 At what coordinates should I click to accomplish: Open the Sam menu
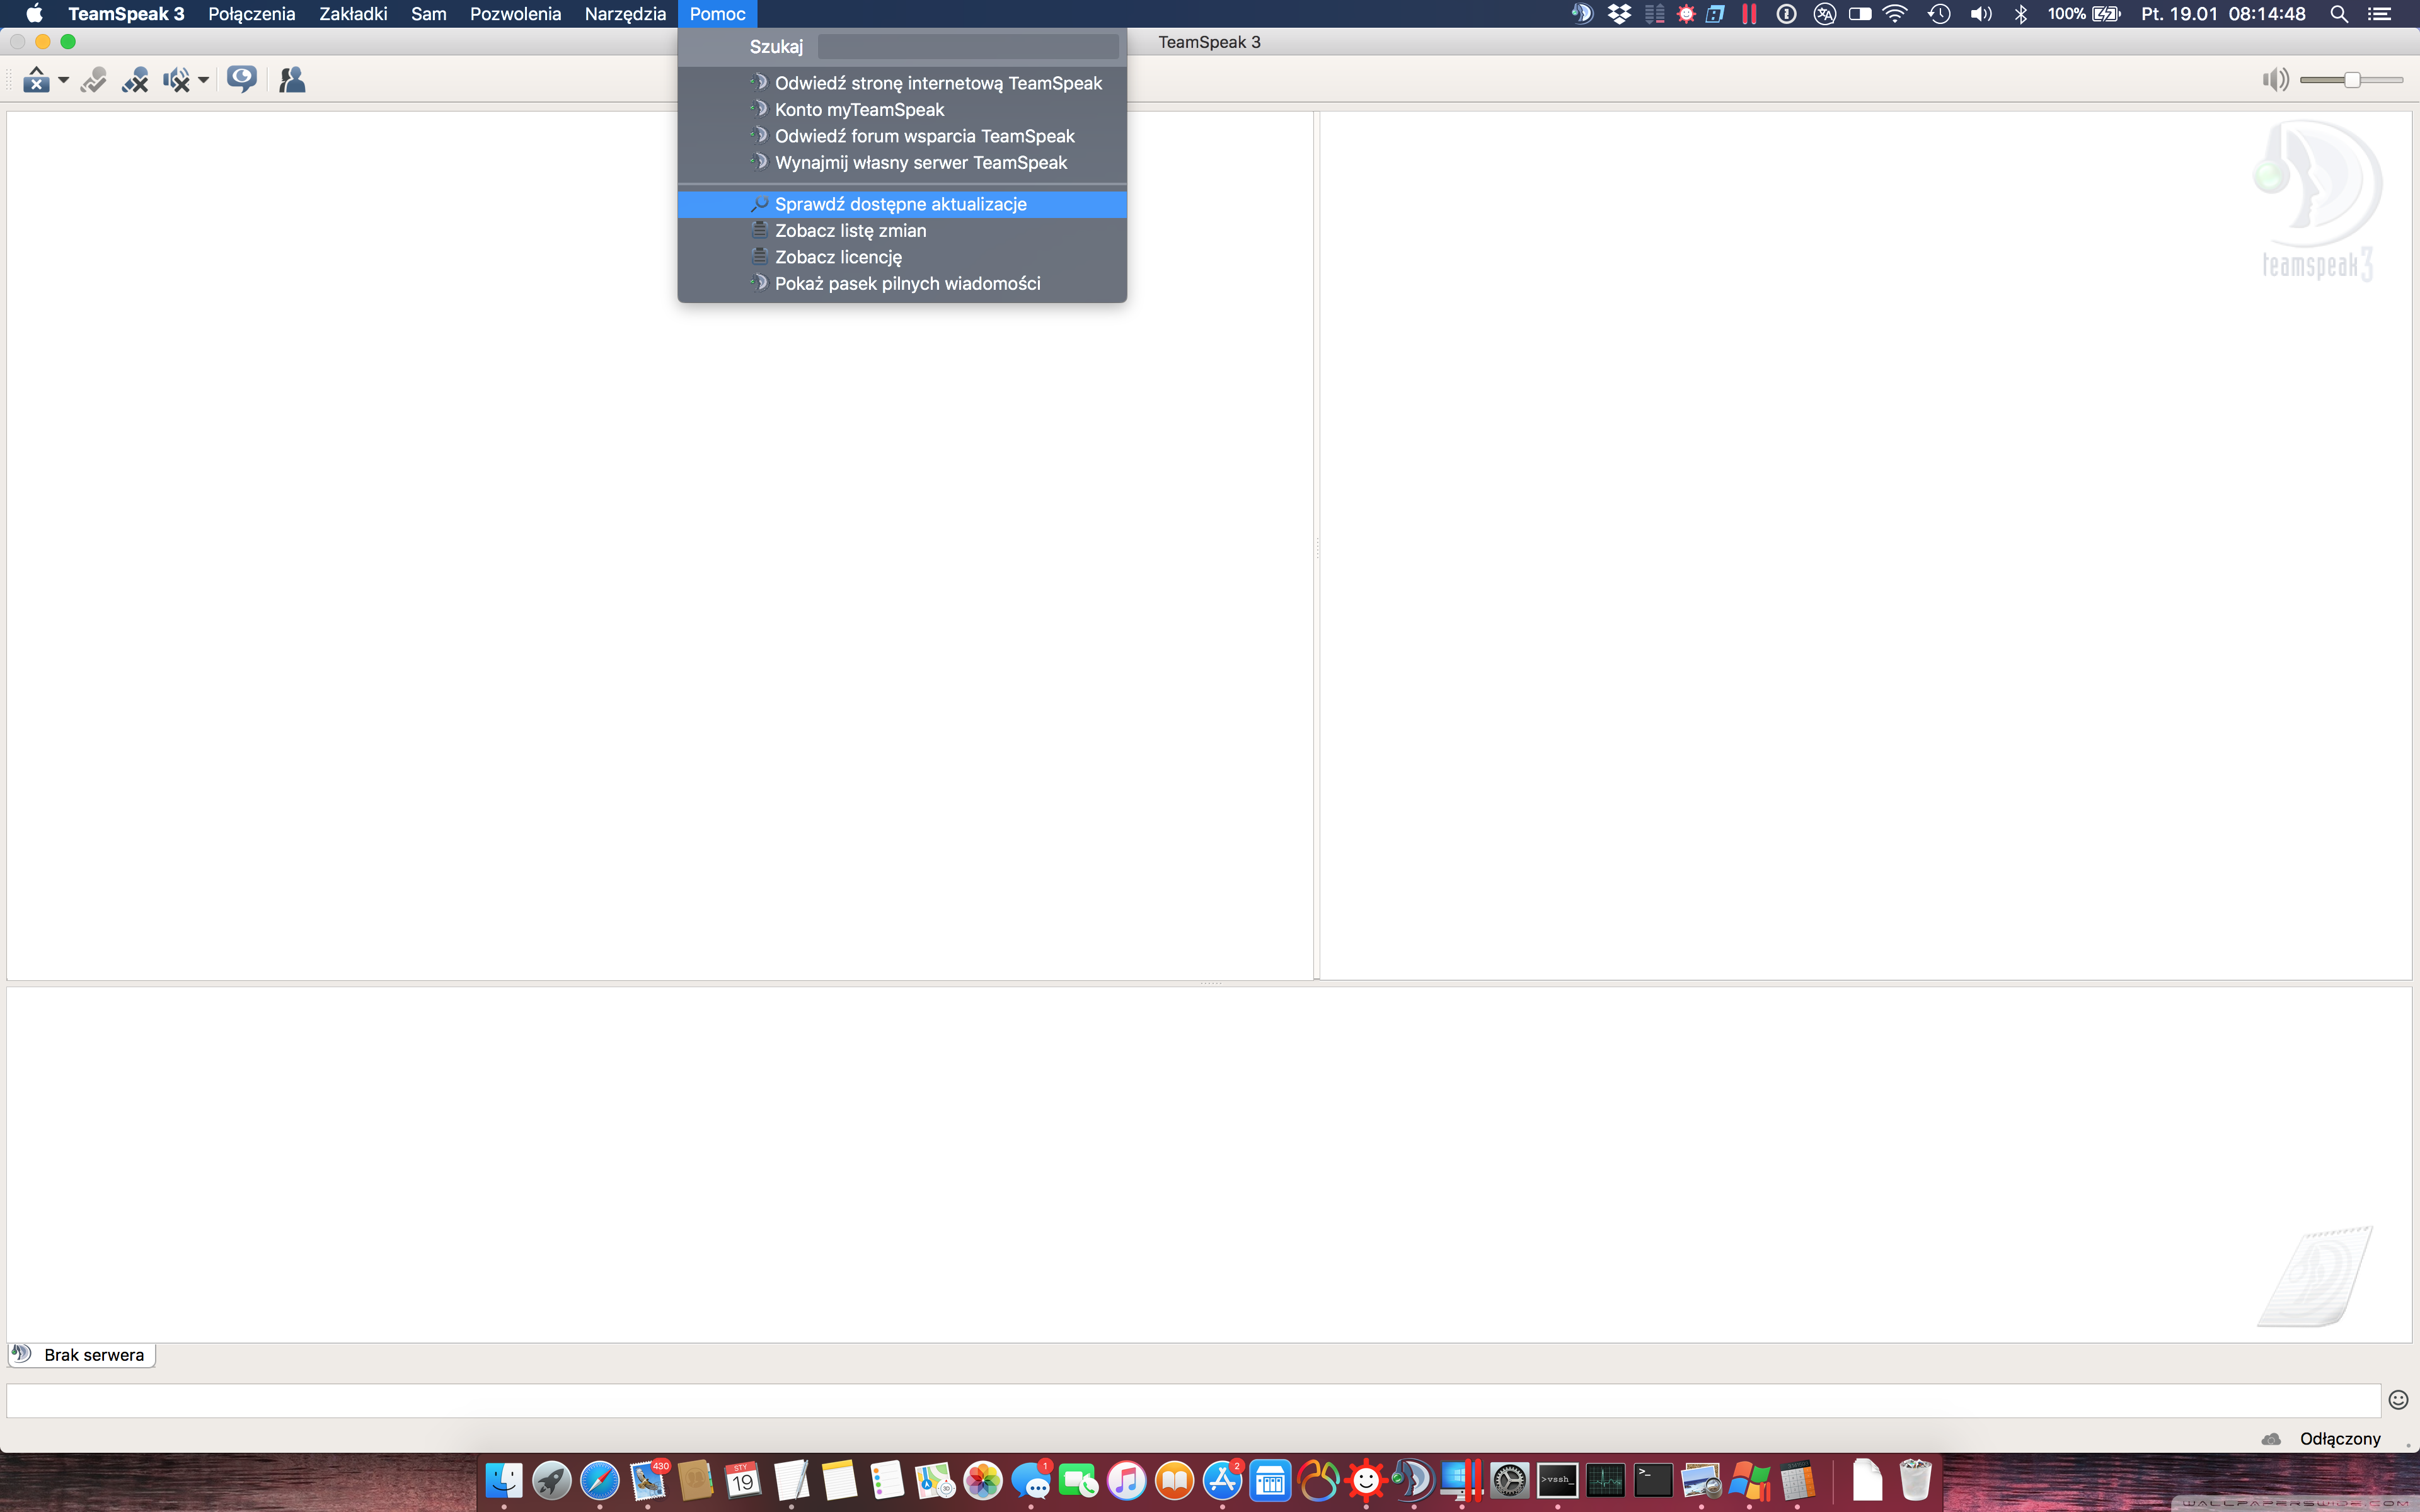[x=428, y=14]
